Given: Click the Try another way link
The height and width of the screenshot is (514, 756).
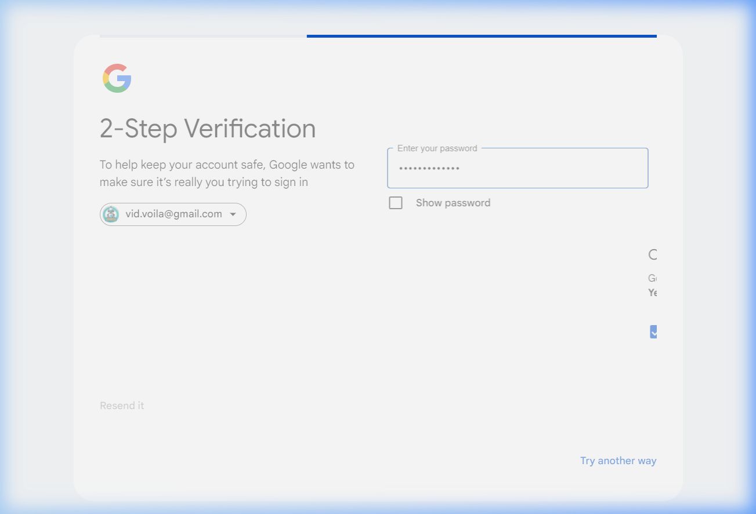Looking at the screenshot, I should 618,461.
